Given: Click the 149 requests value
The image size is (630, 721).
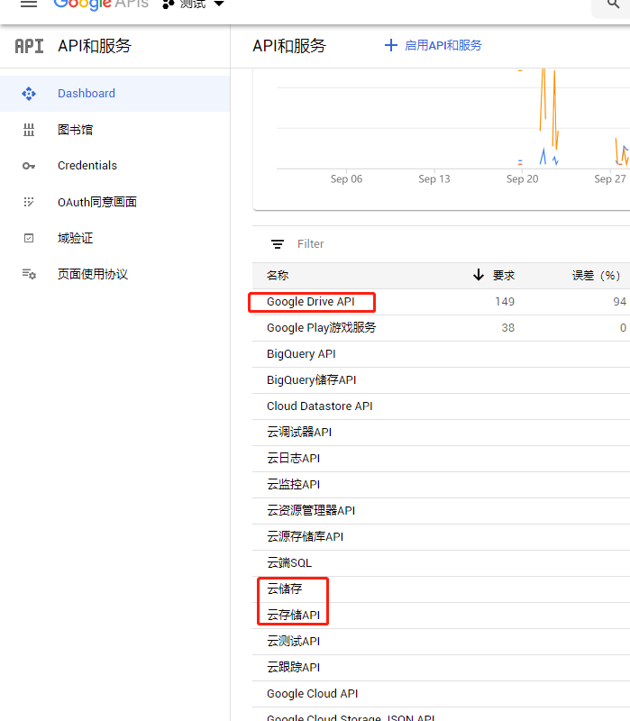Looking at the screenshot, I should point(505,302).
